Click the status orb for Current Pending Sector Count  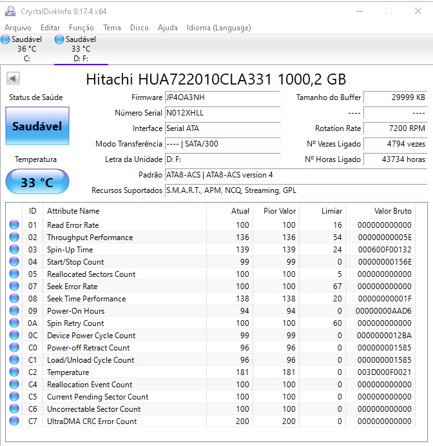pyautogui.click(x=14, y=396)
